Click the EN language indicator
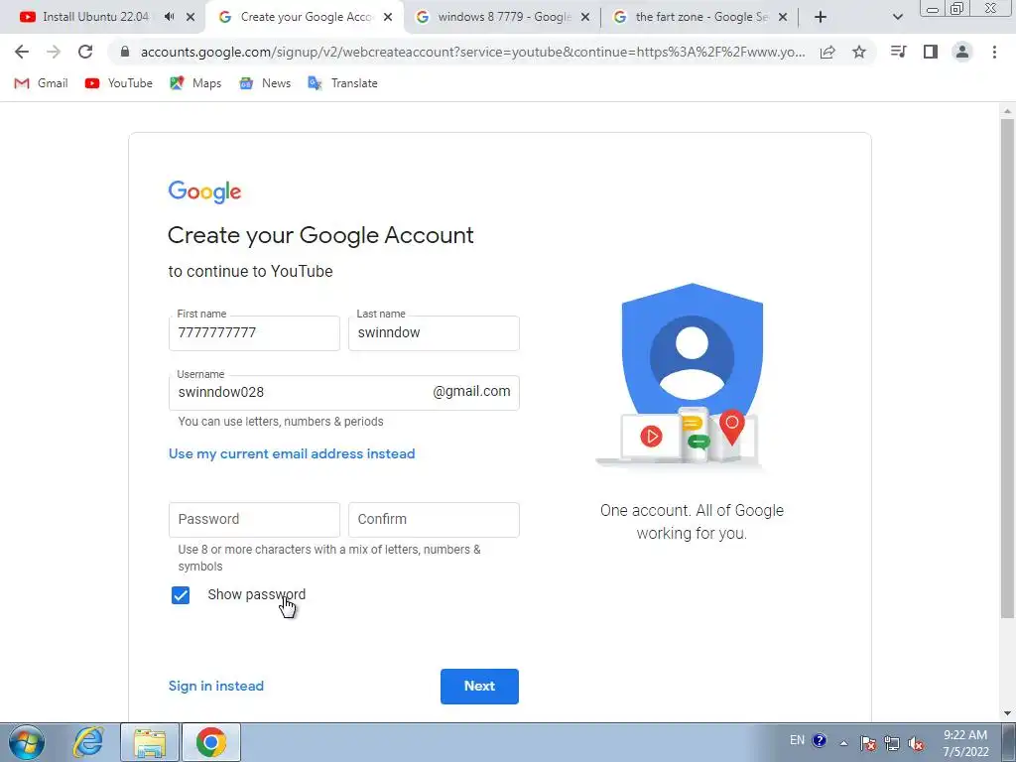 coord(797,740)
